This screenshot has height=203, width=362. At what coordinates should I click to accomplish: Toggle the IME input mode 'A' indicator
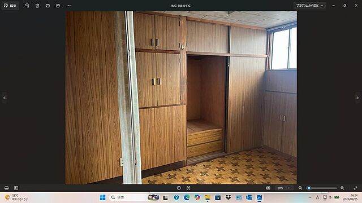[317, 197]
